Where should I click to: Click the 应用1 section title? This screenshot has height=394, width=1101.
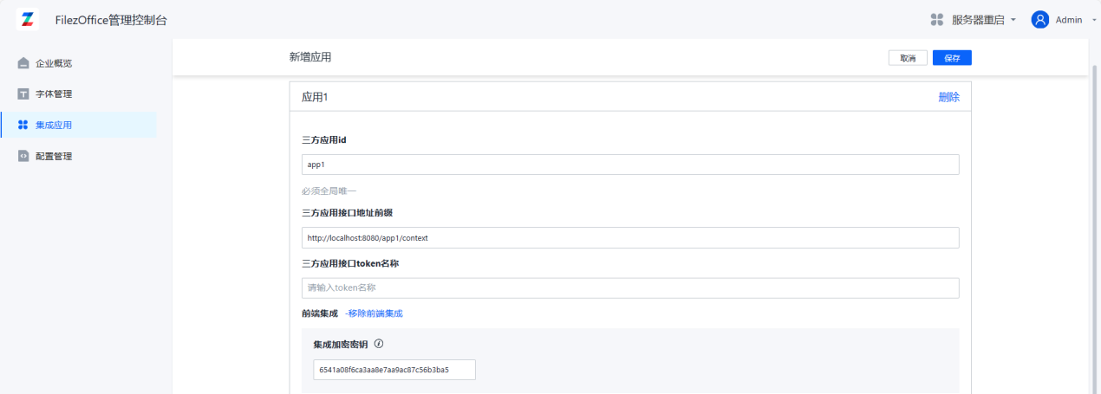coord(315,97)
